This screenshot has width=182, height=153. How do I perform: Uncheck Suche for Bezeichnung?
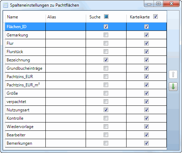(x=106, y=60)
